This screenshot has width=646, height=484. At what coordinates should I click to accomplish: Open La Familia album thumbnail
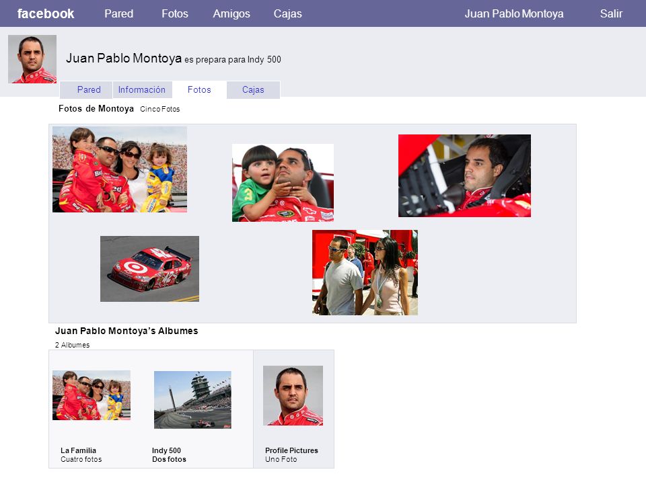(x=92, y=395)
